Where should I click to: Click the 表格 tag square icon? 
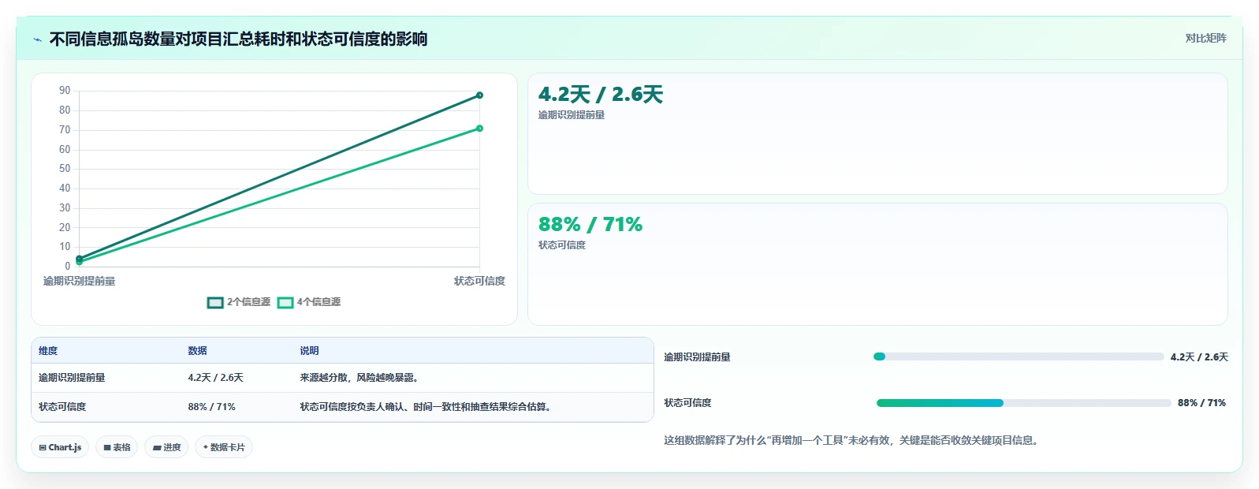[x=107, y=448]
